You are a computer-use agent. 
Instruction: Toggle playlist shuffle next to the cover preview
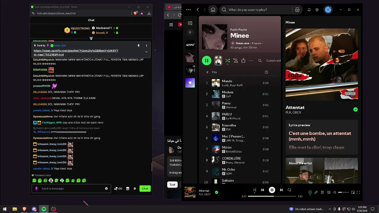coord(227,61)
